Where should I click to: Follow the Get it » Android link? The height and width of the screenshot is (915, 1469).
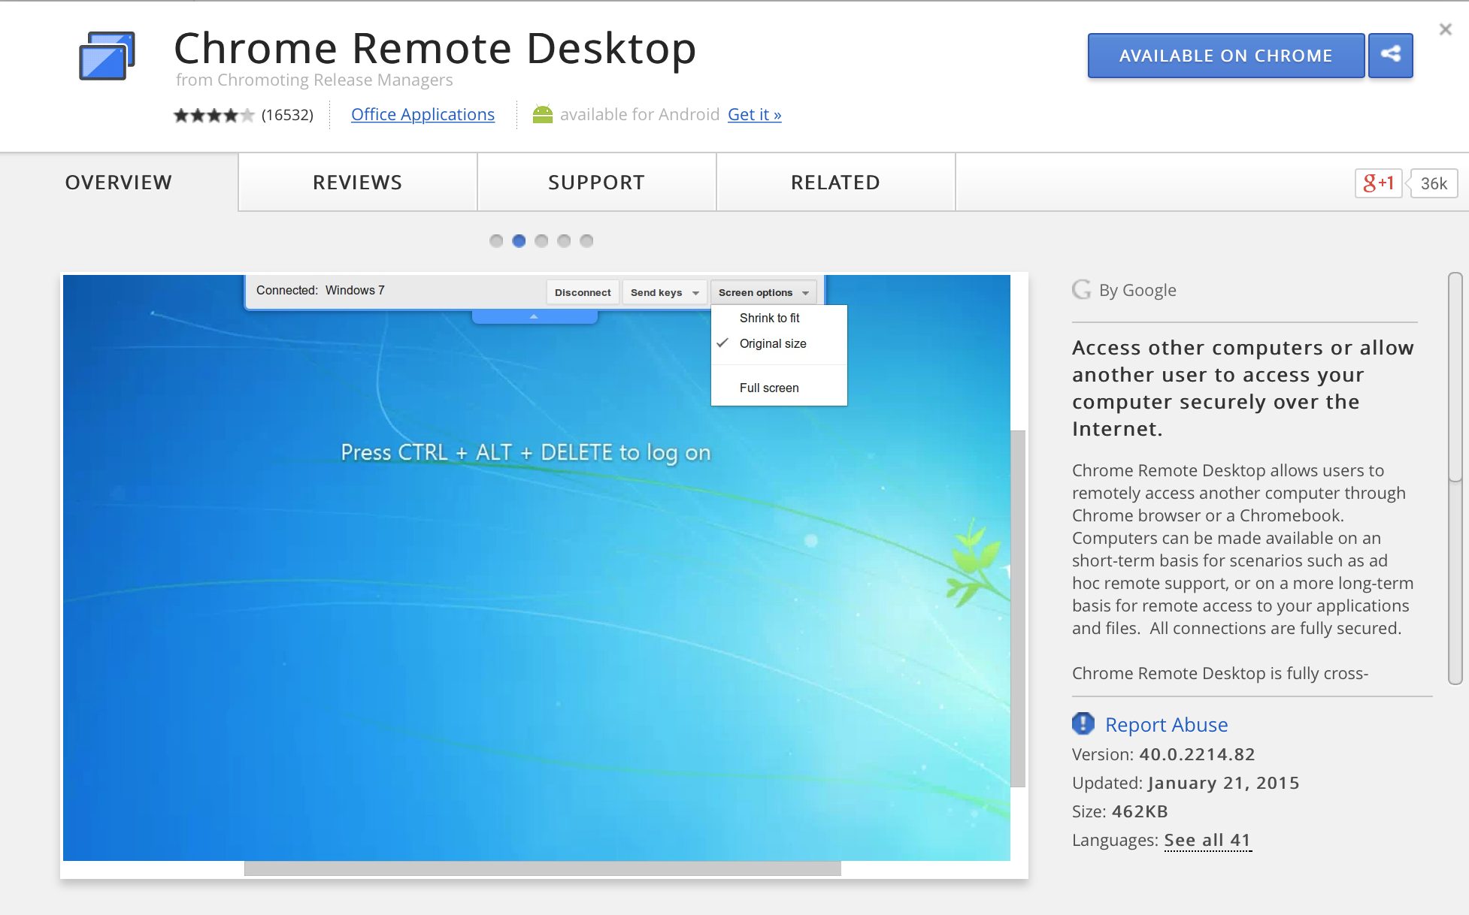point(754,114)
